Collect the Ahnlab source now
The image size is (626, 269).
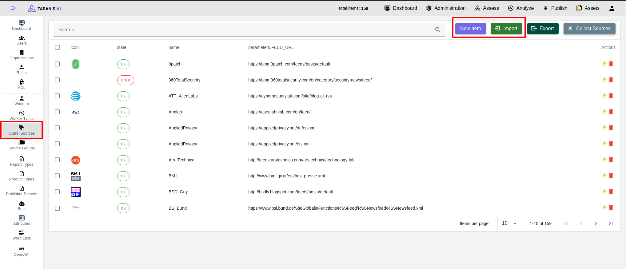pos(604,112)
